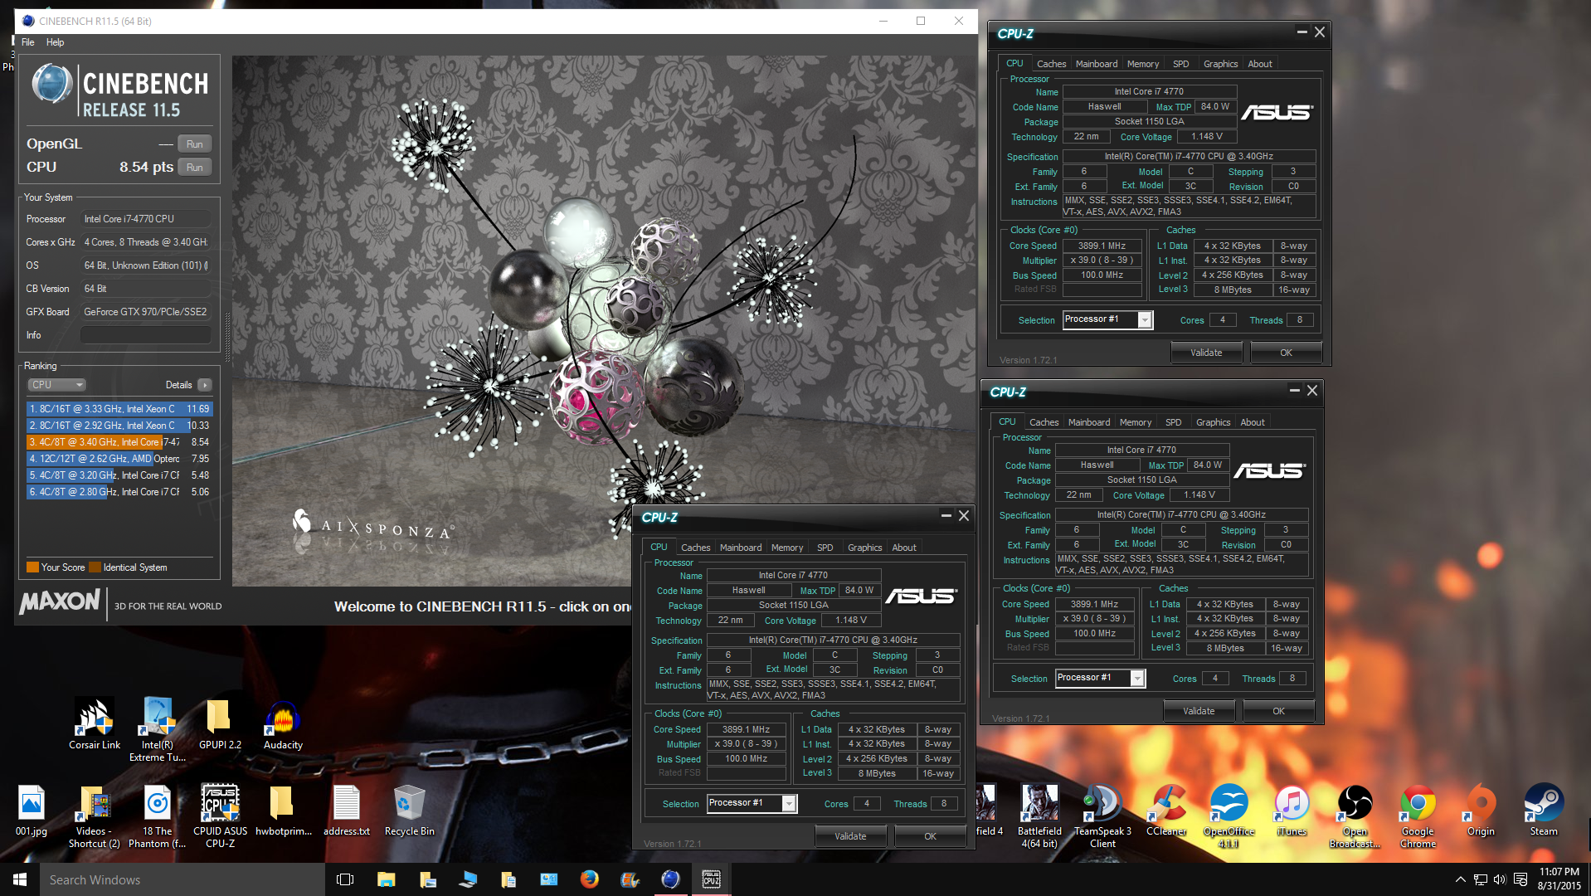The image size is (1591, 896).
Task: Launch iTunes from the desktop
Action: 1292,811
